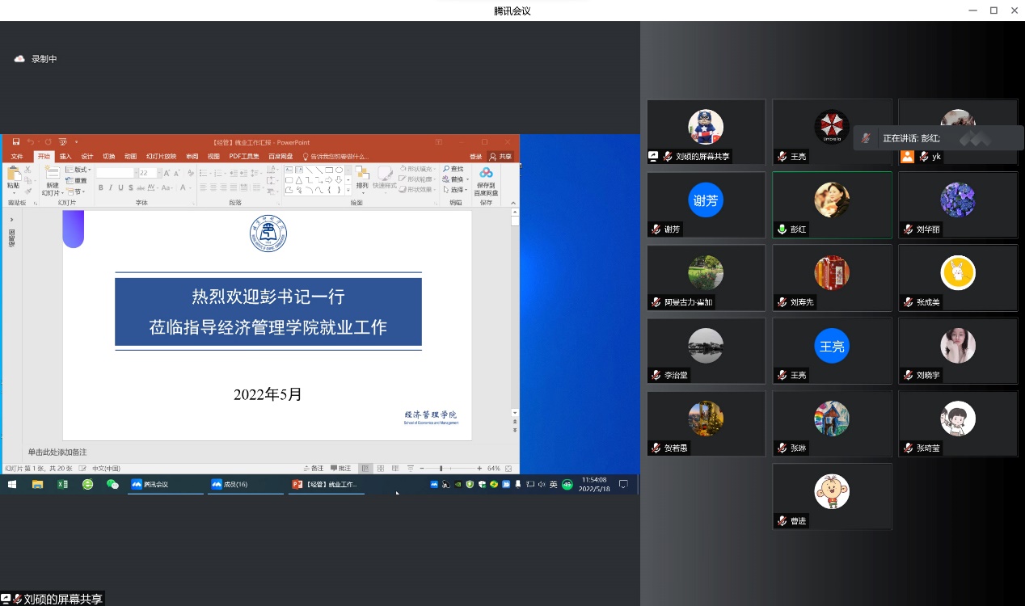Image resolution: width=1025 pixels, height=606 pixels.
Task: Click the orange host icon beside yk
Action: coord(908,157)
